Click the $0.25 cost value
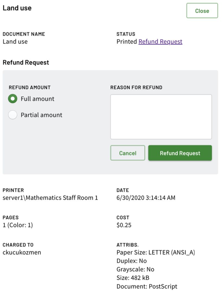Viewport: 223px width, 305px height. click(x=124, y=225)
